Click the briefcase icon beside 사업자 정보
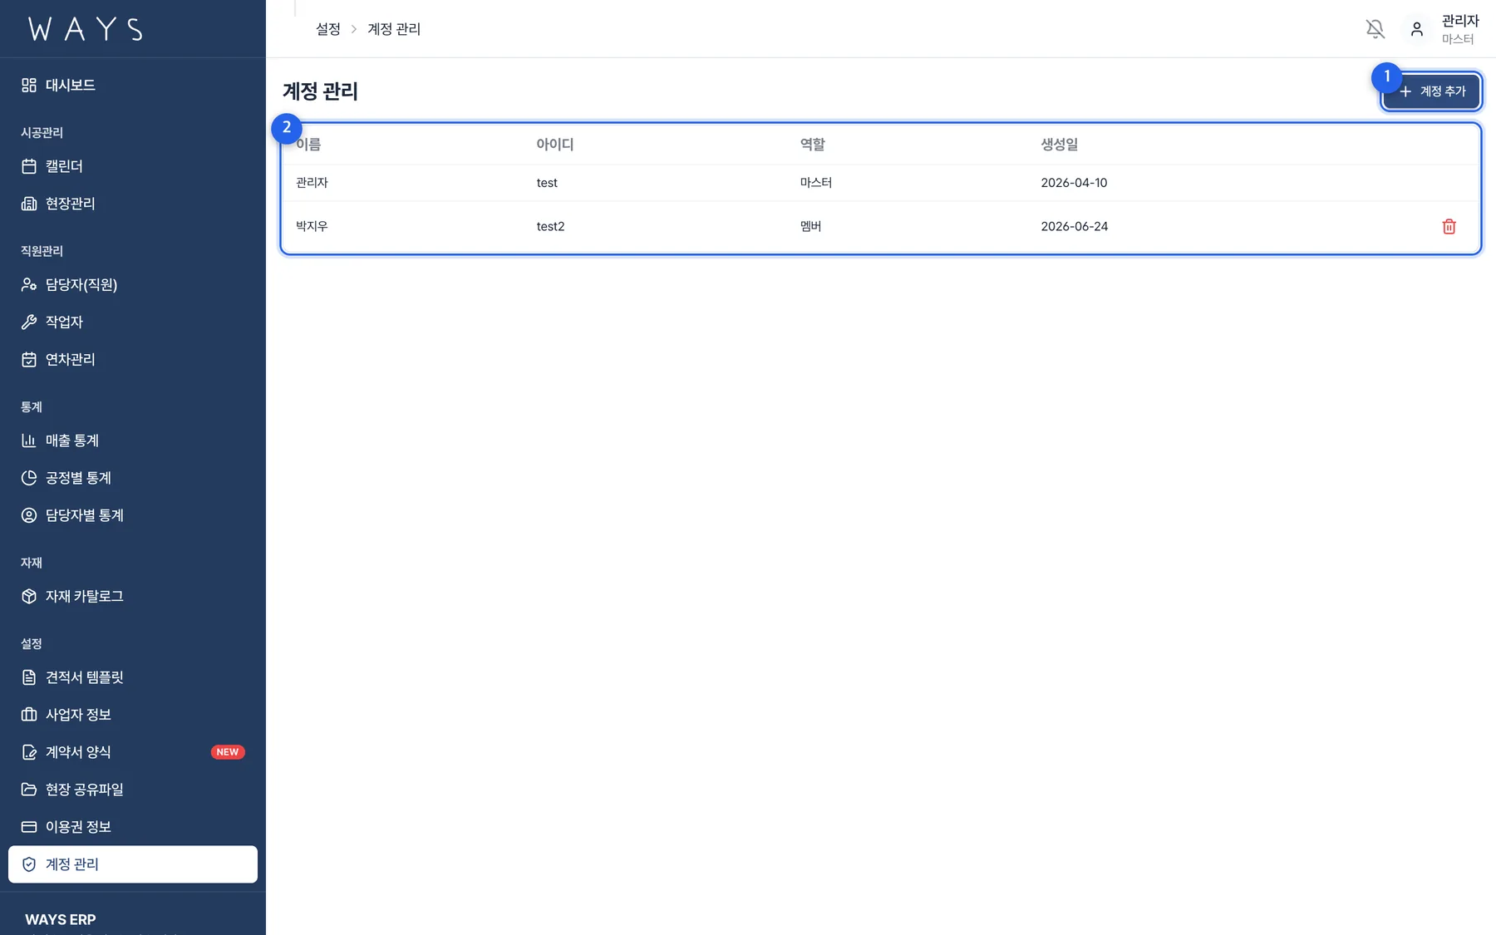The width and height of the screenshot is (1496, 935). 29,715
